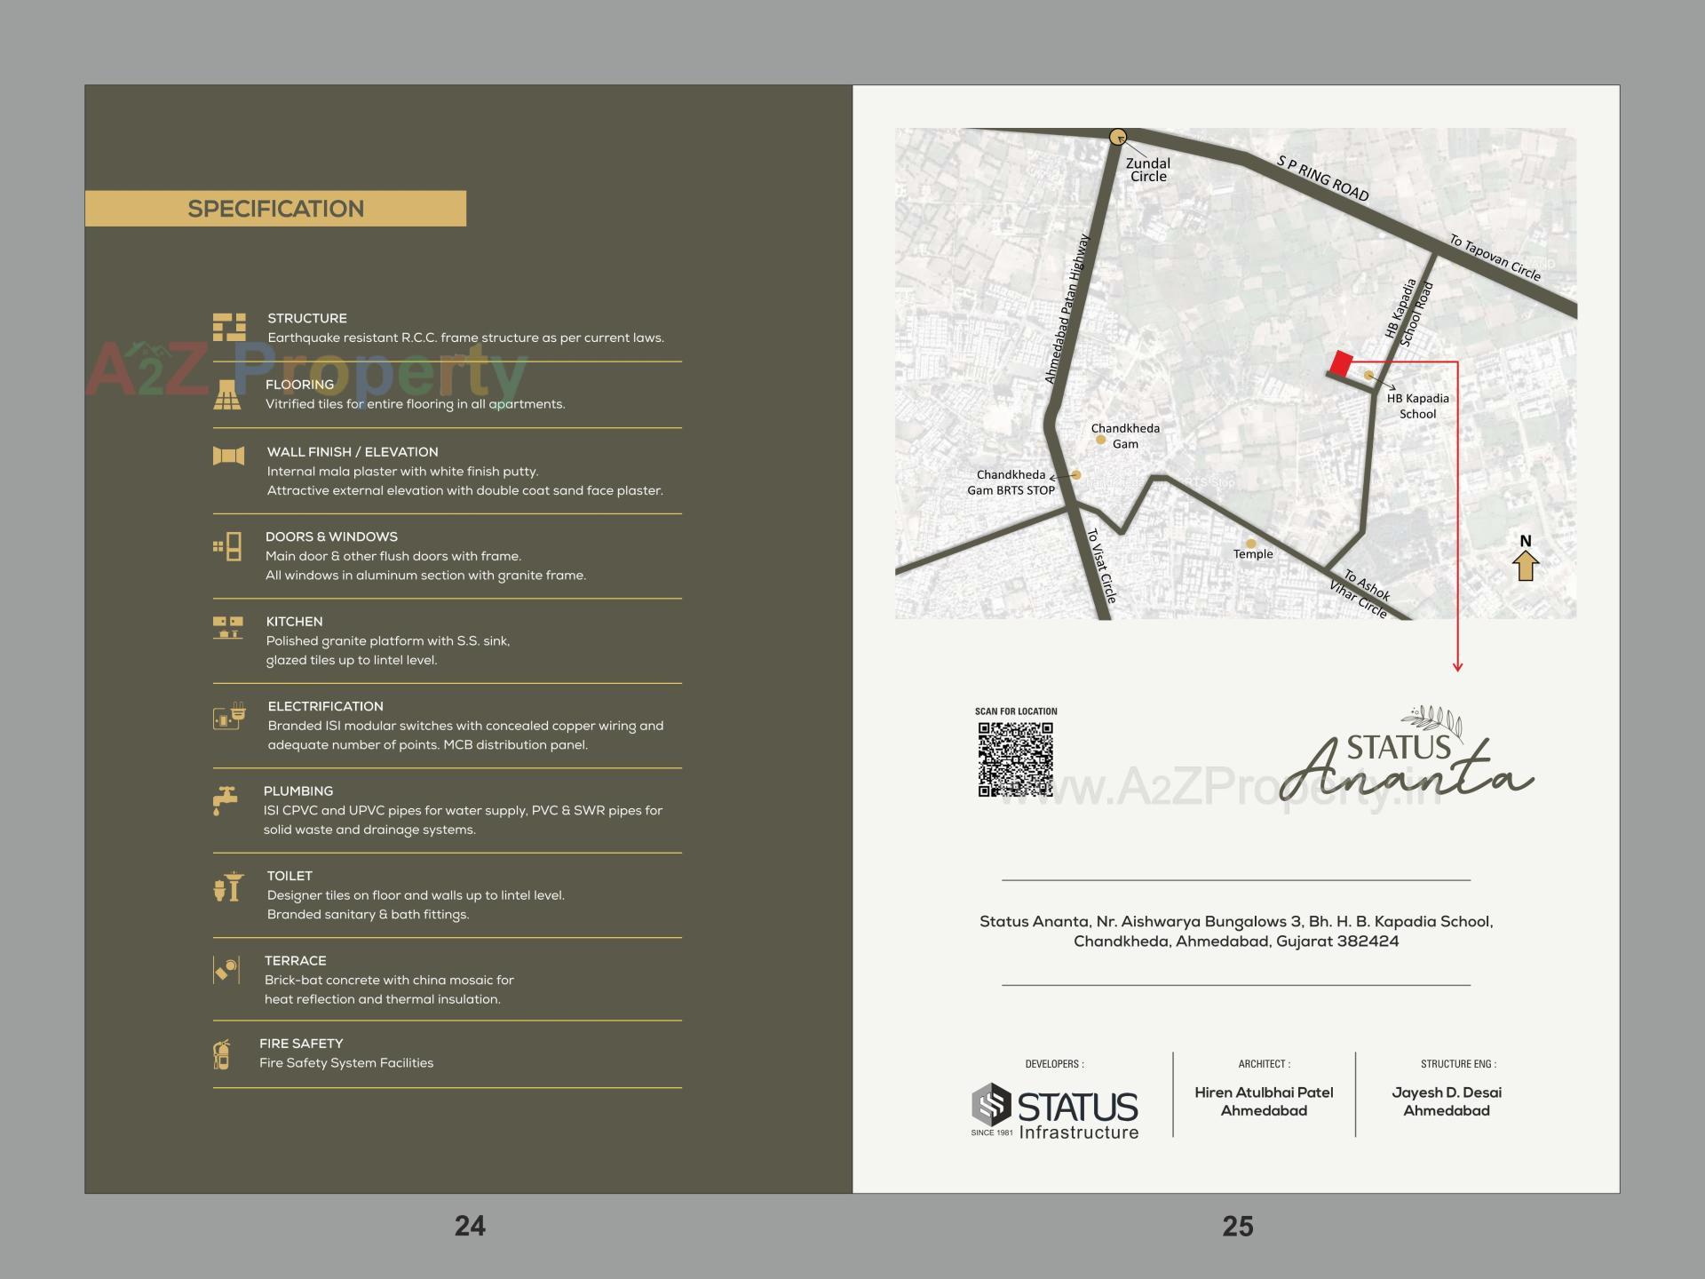Open the SPECIFICATION header banner

[275, 208]
